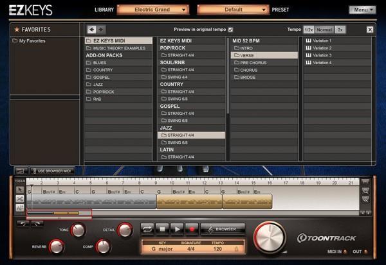This screenshot has width=386, height=265.
Task: Open the Chorus song part folder
Action: [264, 70]
